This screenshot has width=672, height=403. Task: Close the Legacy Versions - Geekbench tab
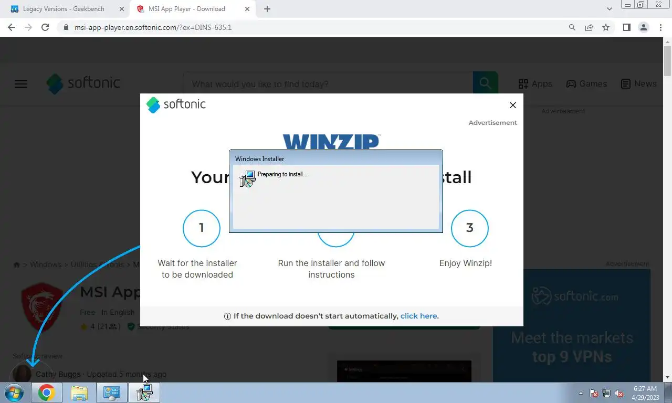(122, 9)
